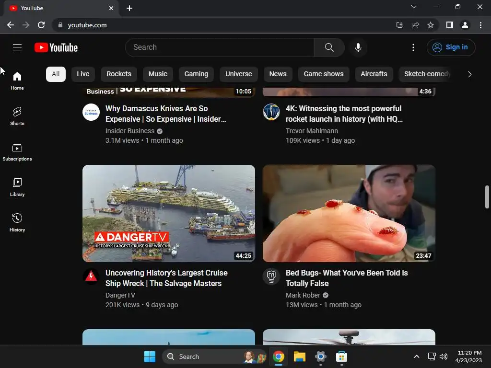Click the Sign in button
This screenshot has width=491, height=368.
[x=451, y=47]
